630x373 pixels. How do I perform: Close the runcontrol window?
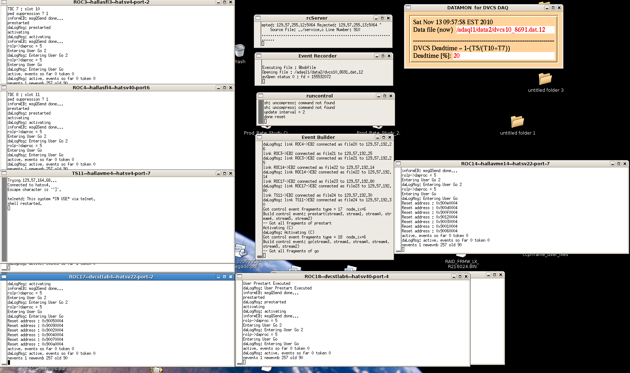tap(391, 96)
